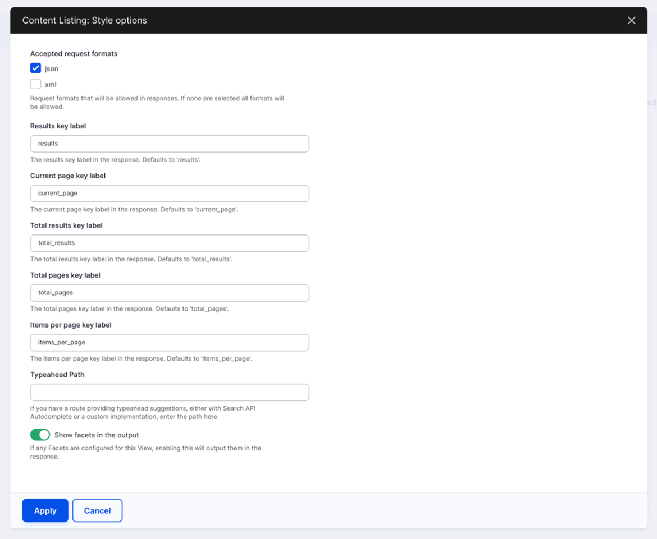Focus the Total results key label field
Image resolution: width=657 pixels, height=539 pixels.
click(x=168, y=243)
